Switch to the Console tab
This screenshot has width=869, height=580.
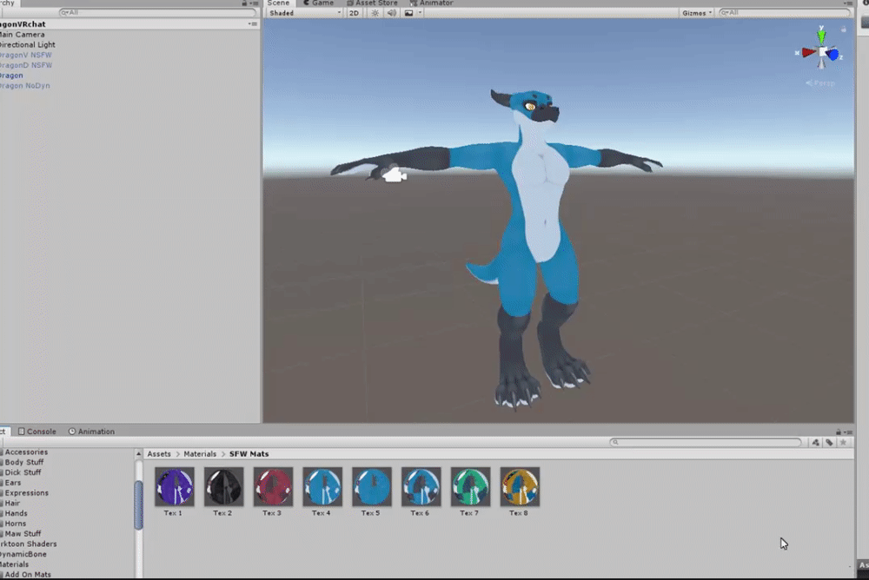[37, 432]
